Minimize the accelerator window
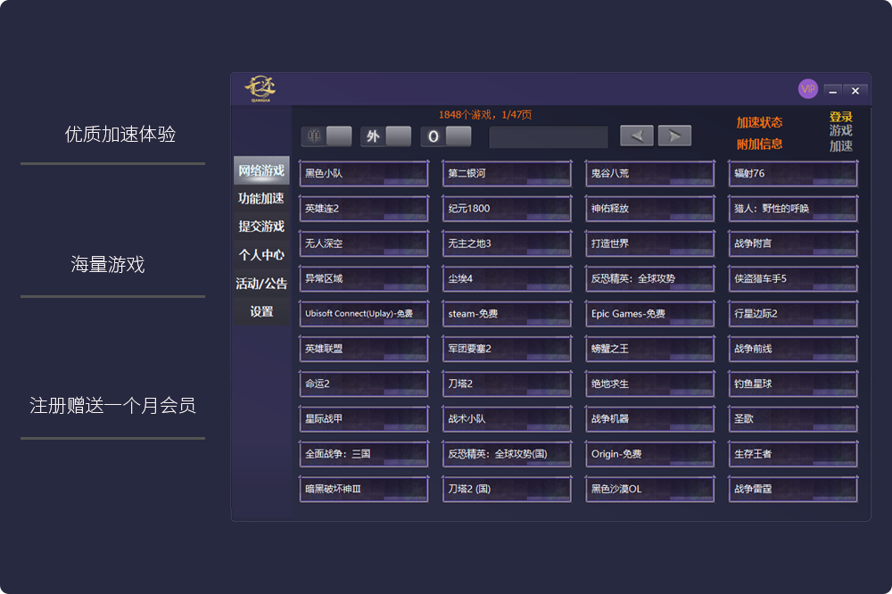This screenshot has width=892, height=594. pos(832,91)
